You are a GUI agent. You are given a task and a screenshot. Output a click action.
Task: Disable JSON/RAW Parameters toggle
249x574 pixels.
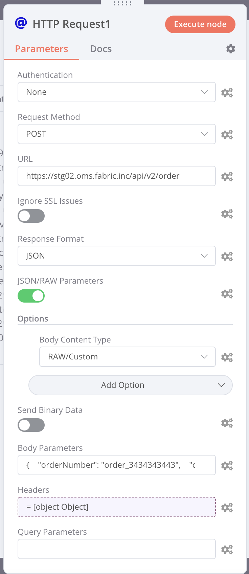(31, 296)
